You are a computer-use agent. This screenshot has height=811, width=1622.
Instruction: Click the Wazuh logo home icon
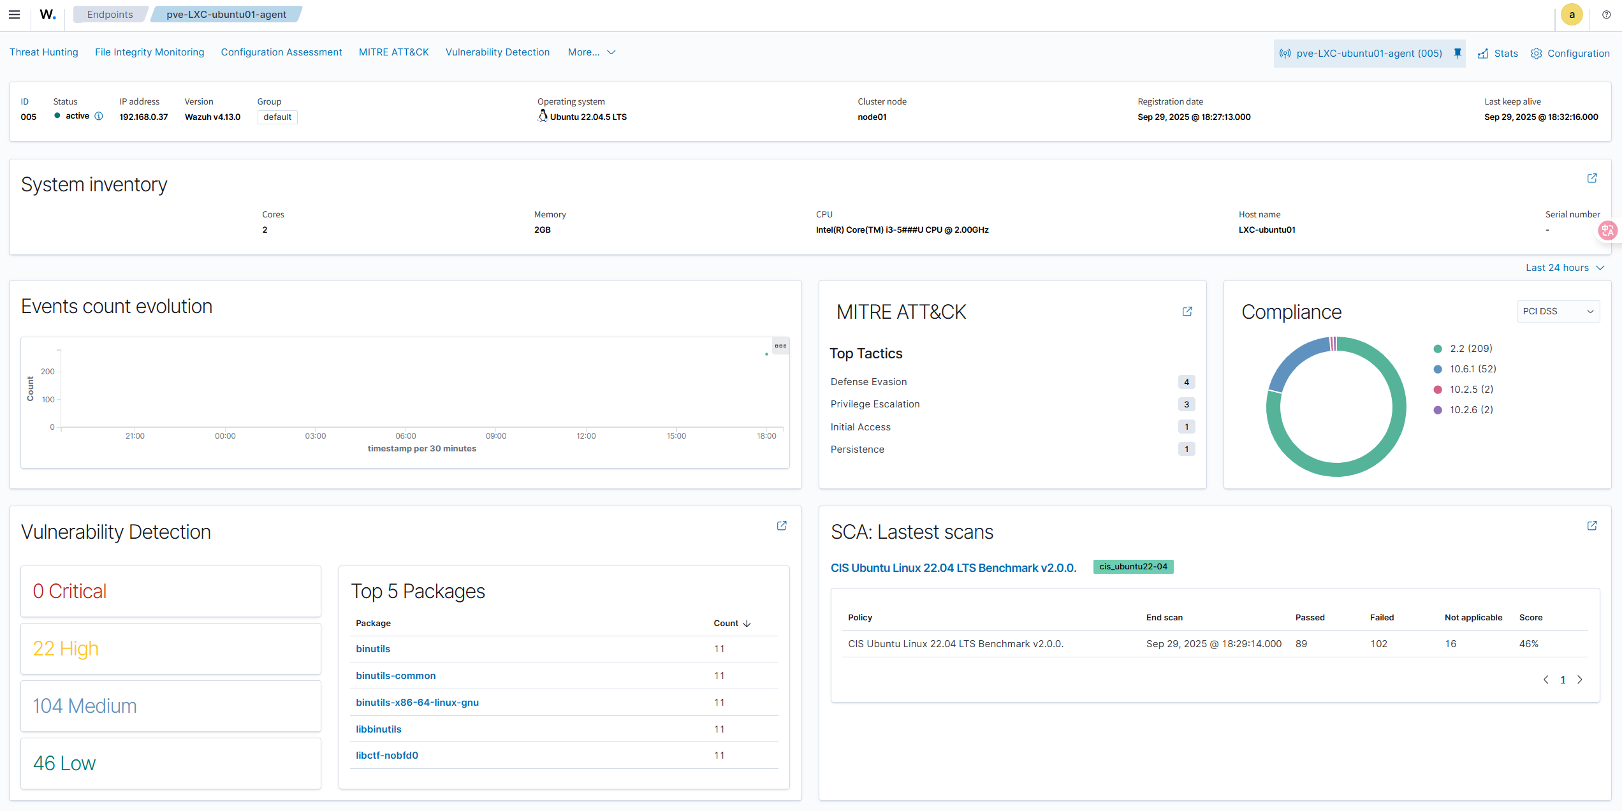(48, 15)
